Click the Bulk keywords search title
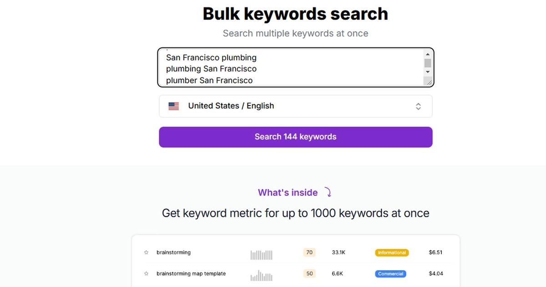Screen dimensions: 546x287 tap(295, 14)
